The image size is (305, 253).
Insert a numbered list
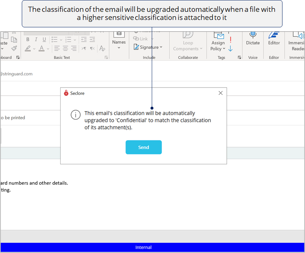pos(68,40)
